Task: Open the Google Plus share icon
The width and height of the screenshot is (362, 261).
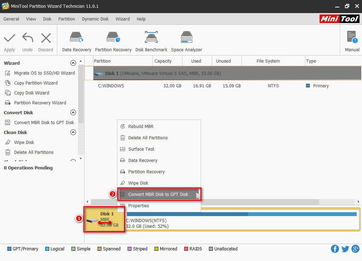Action: 356,249
